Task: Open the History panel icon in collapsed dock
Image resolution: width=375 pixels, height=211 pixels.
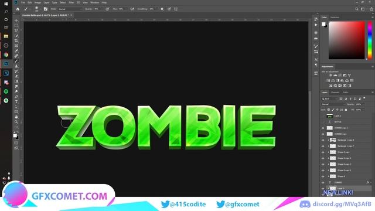Action: (x=316, y=19)
